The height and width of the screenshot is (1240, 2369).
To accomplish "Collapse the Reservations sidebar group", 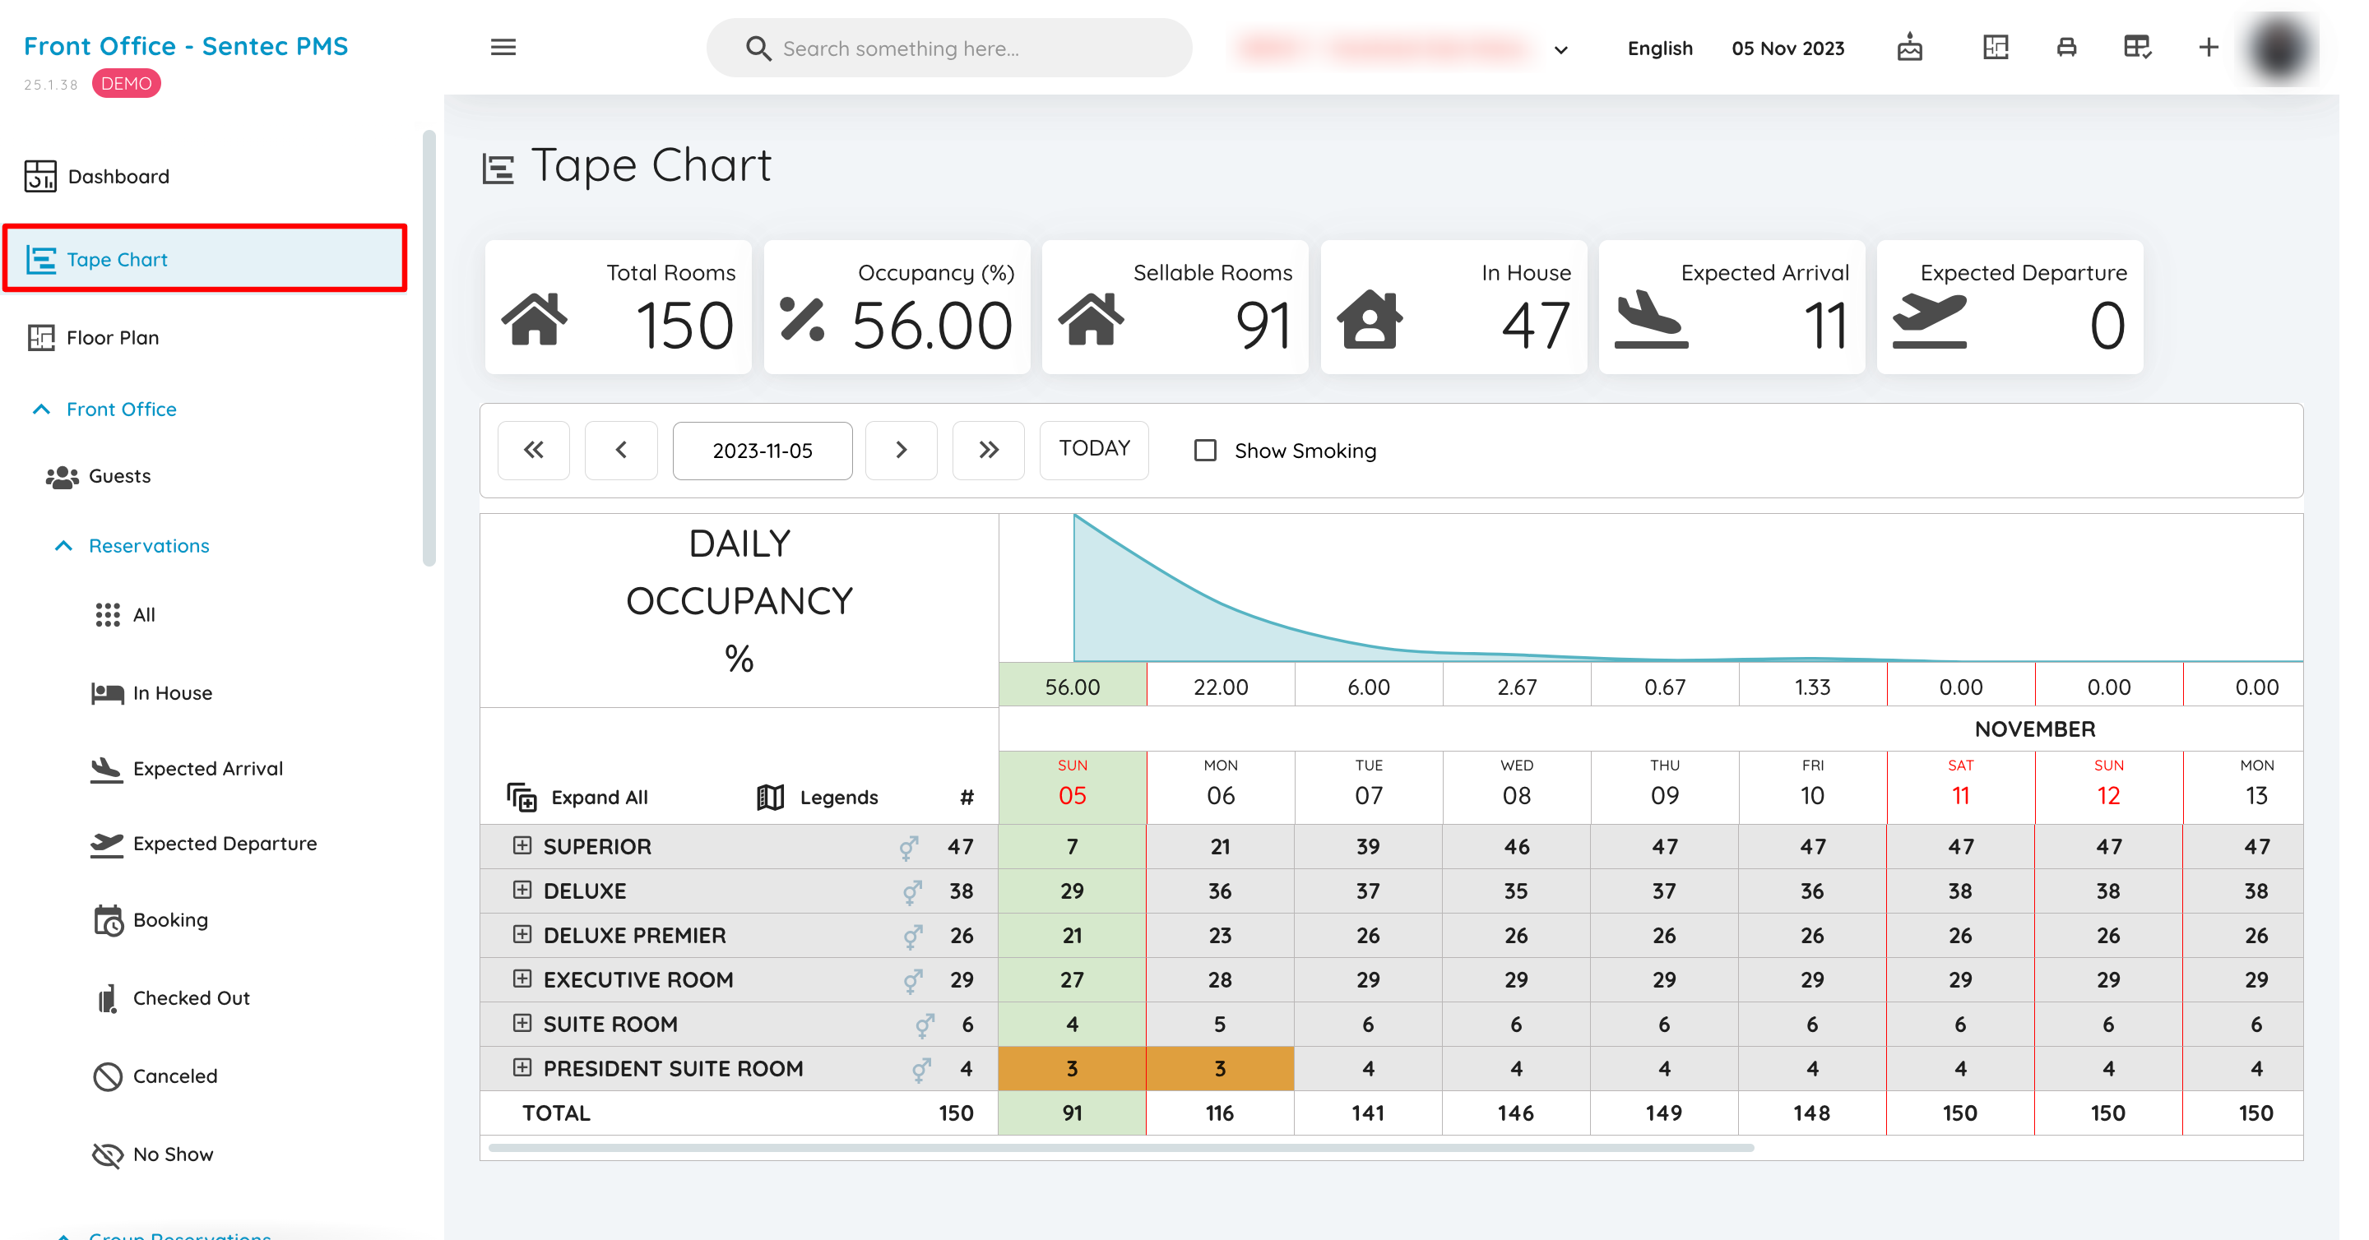I will coord(63,546).
